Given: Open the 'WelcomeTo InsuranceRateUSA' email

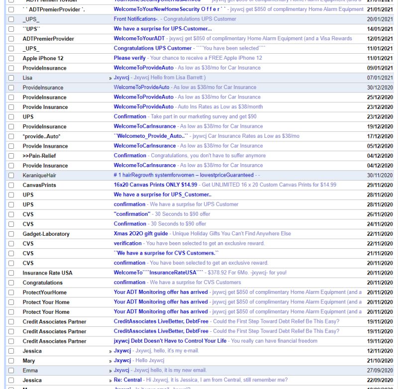Looking at the screenshot, I should (158, 273).
